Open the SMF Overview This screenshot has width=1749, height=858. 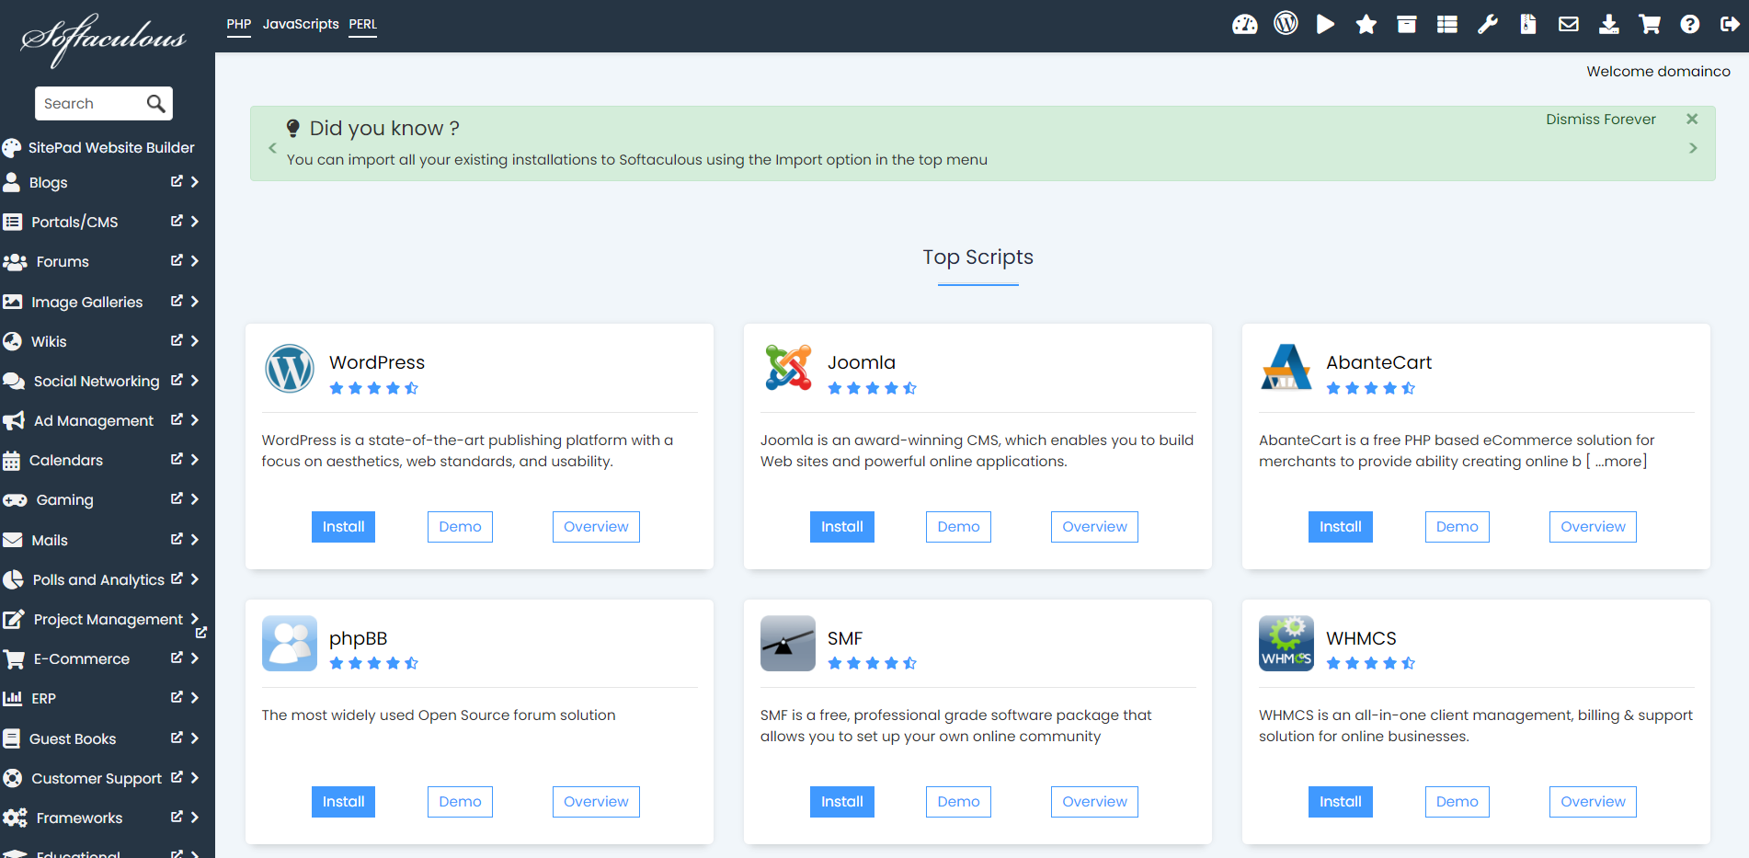point(1094,802)
